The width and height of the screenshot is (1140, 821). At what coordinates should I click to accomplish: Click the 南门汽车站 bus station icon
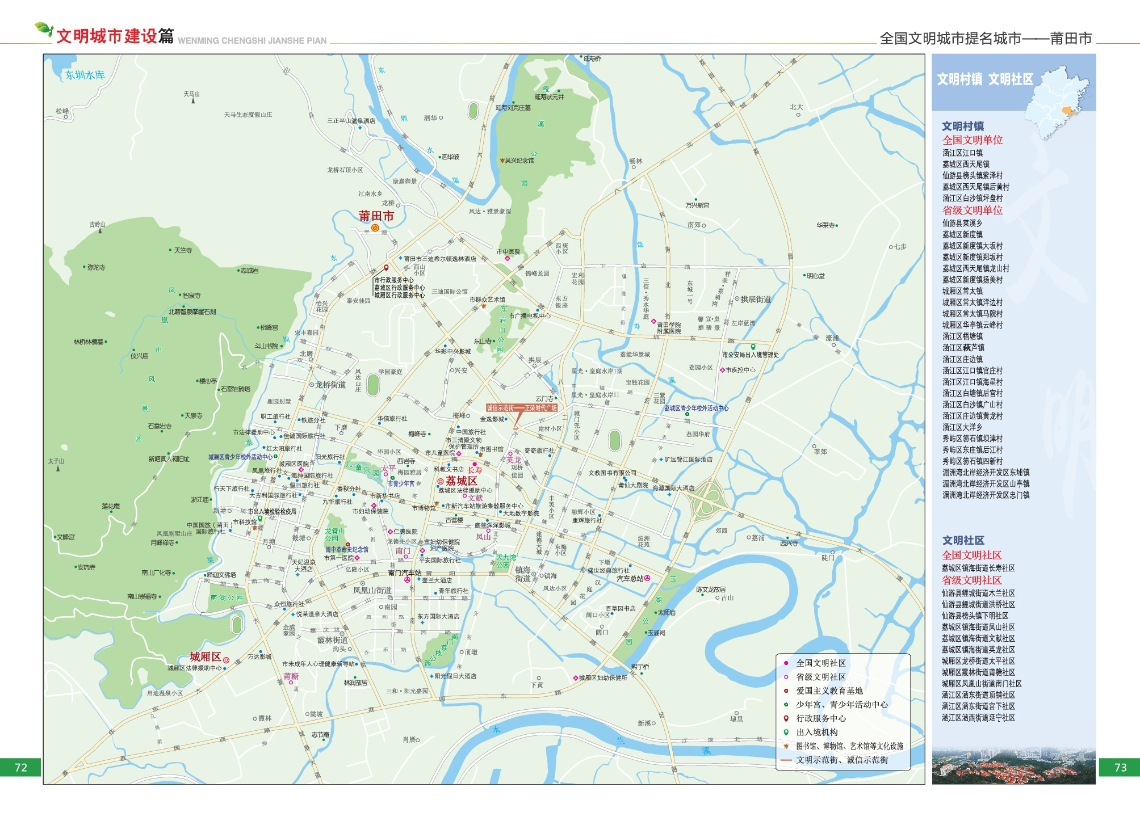407,580
